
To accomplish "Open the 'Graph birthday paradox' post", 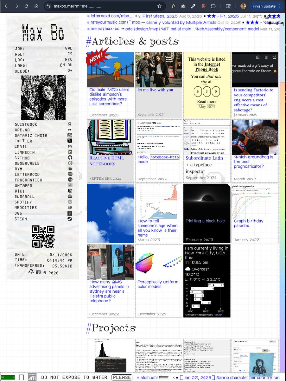I will [x=249, y=223].
